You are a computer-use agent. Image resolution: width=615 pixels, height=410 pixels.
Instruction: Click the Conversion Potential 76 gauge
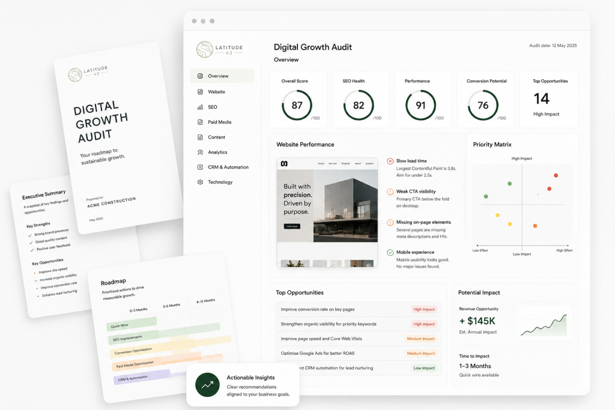[483, 106]
